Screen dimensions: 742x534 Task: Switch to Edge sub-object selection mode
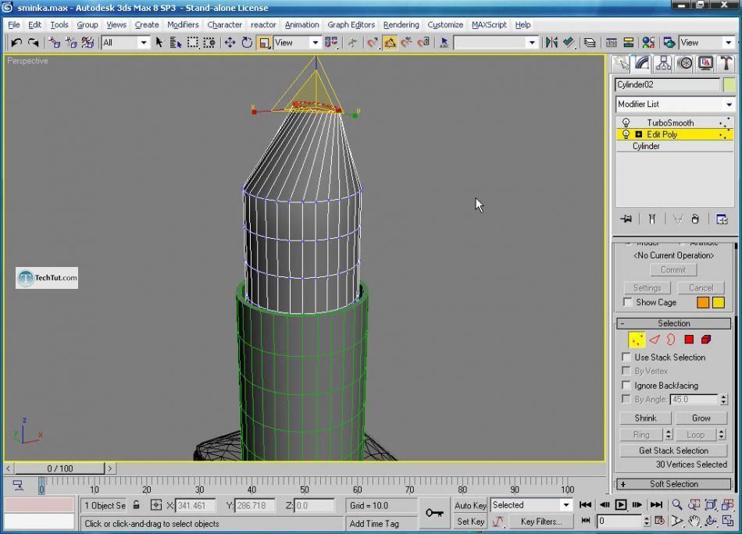coord(655,340)
